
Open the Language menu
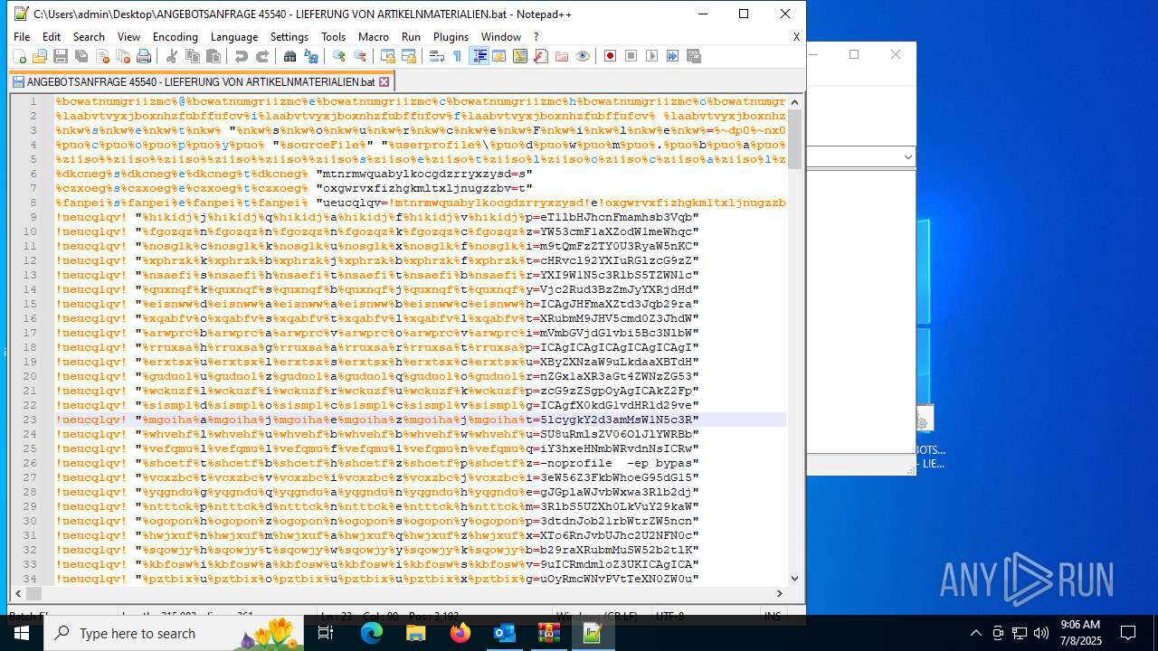tap(234, 37)
